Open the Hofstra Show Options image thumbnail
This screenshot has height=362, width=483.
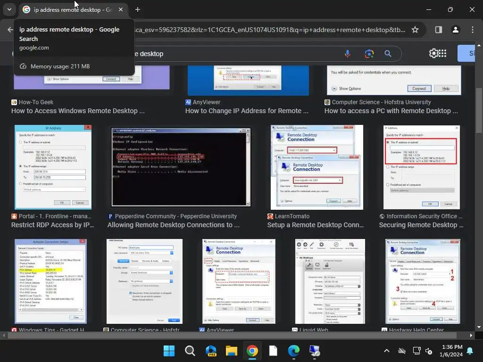(x=394, y=80)
